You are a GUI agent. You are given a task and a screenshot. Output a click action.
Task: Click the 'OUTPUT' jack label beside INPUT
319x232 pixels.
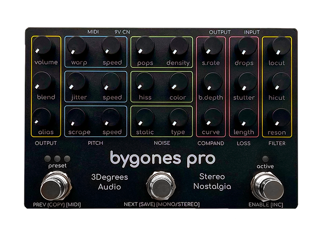tap(220, 32)
